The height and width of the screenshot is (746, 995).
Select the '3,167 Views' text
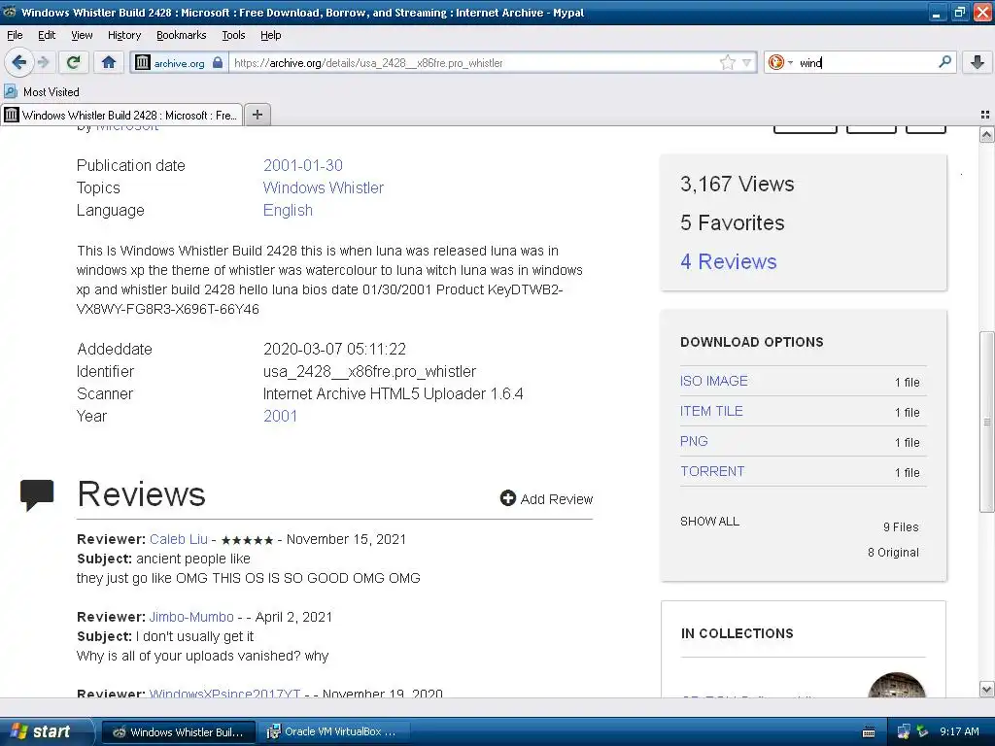pyautogui.click(x=737, y=184)
